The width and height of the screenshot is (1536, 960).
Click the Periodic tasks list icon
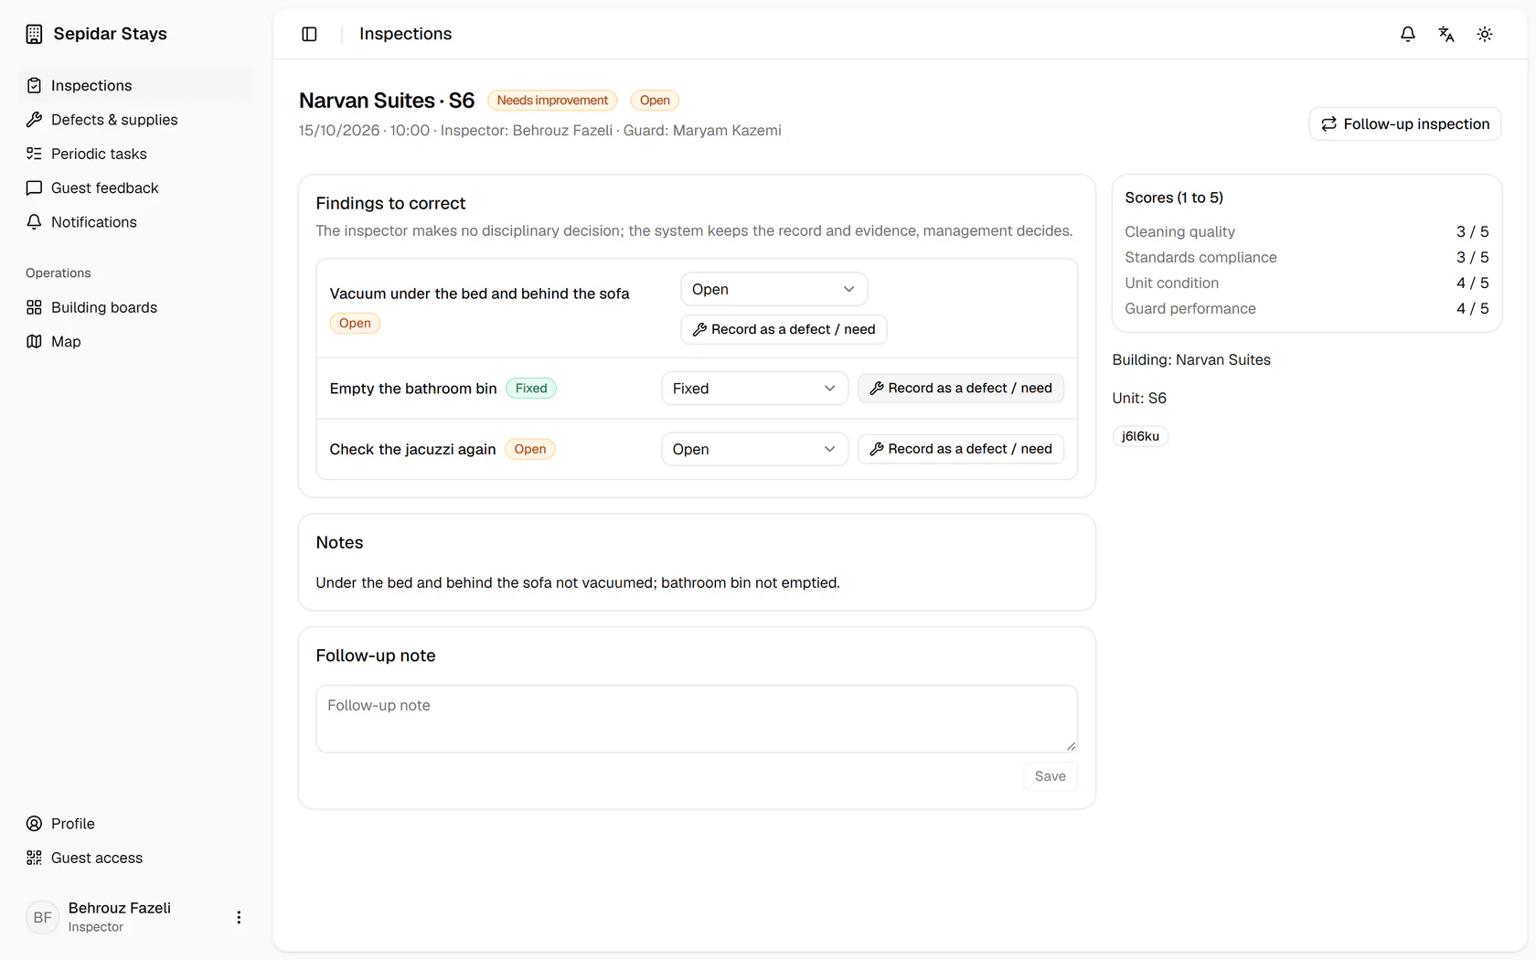pos(34,154)
